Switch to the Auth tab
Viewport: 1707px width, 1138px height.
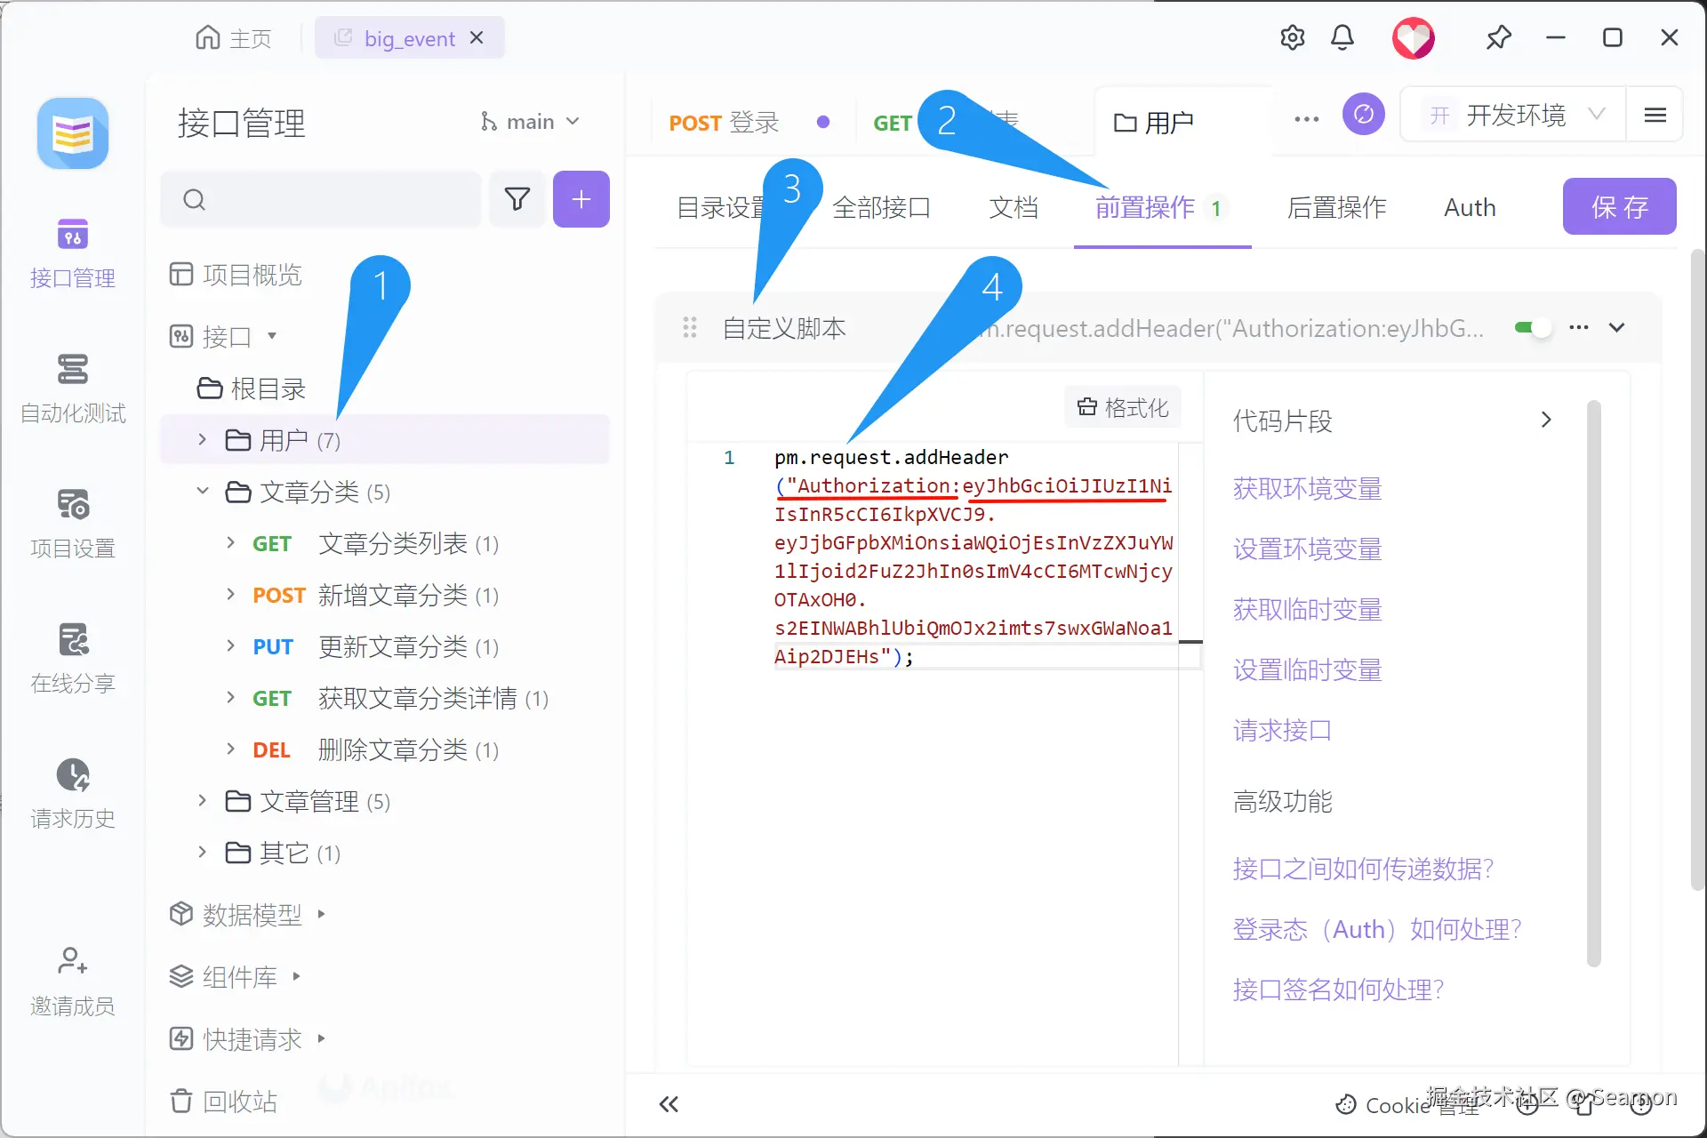(x=1470, y=207)
